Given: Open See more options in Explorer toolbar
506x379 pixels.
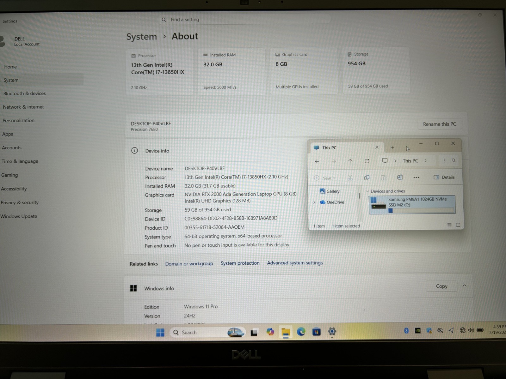Looking at the screenshot, I should coord(416,177).
